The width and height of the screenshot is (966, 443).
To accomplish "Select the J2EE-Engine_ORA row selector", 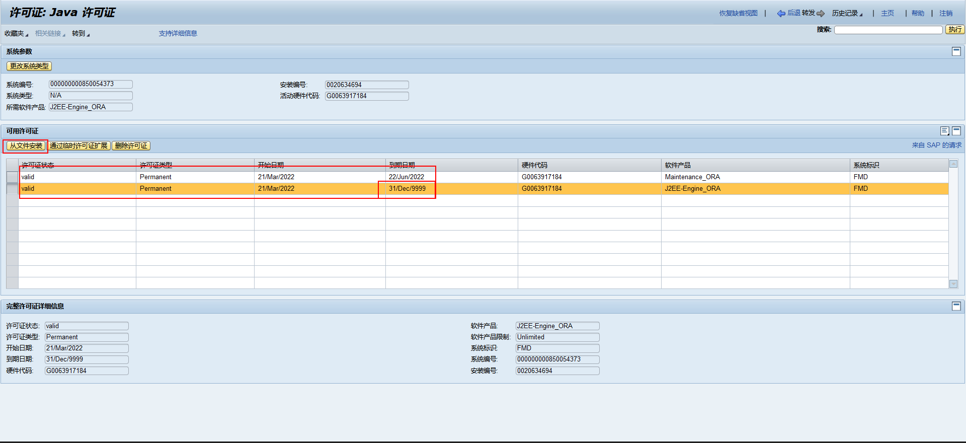I will [12, 188].
